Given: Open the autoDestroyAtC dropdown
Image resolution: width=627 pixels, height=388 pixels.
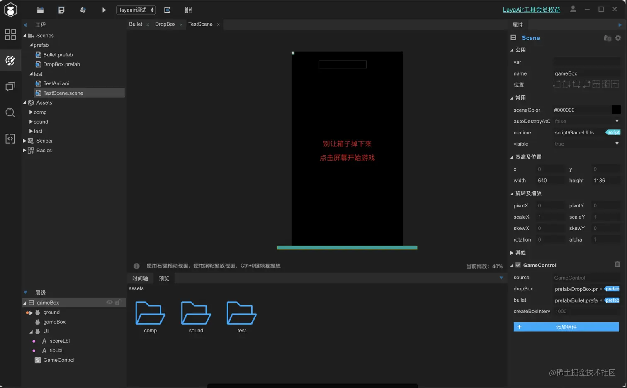Looking at the screenshot, I should point(617,121).
